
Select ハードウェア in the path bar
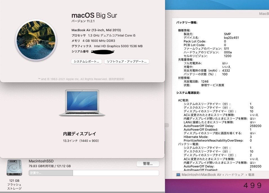pyautogui.click(x=234, y=175)
